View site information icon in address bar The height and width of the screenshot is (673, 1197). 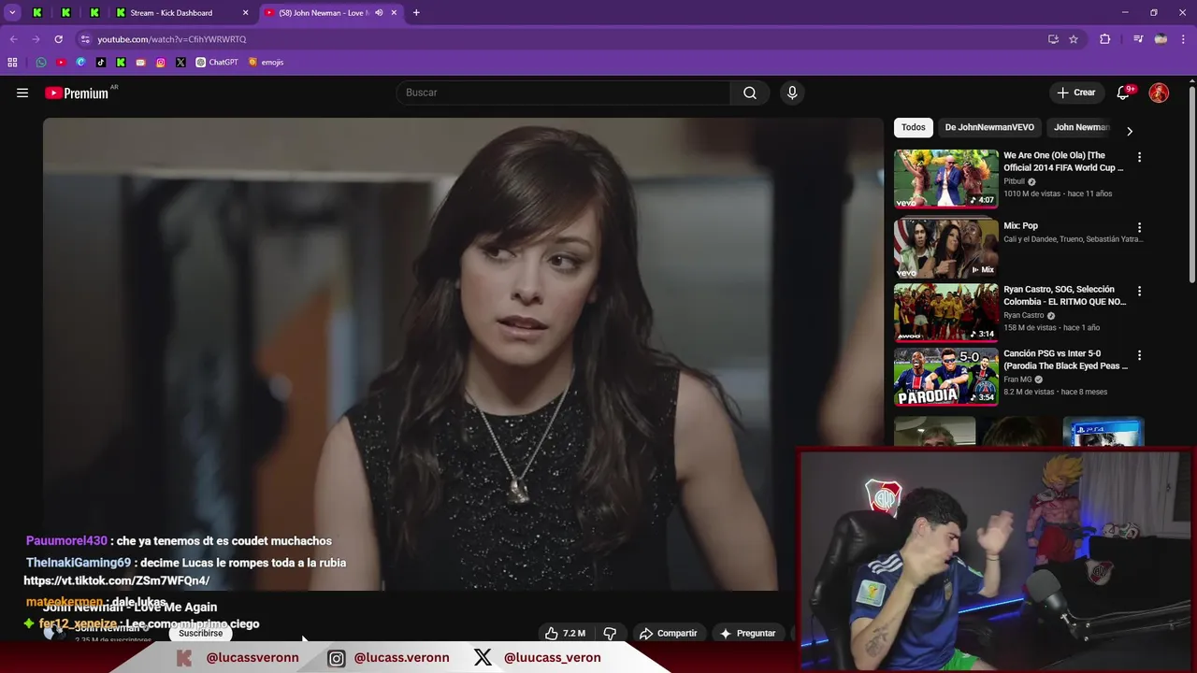pos(85,39)
